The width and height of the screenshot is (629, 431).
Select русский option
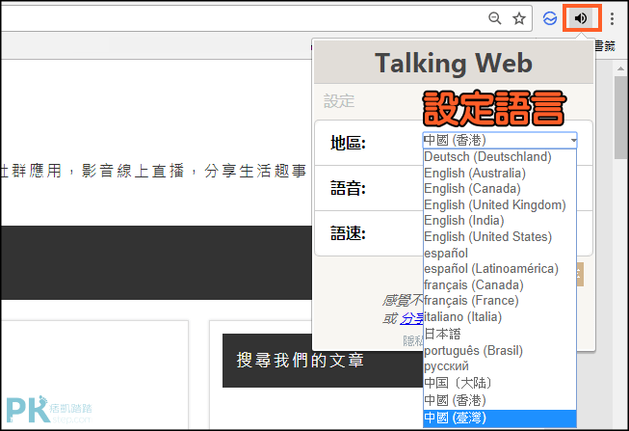click(500, 366)
